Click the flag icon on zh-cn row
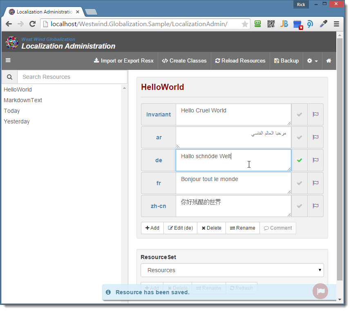351x311 pixels. coord(315,206)
